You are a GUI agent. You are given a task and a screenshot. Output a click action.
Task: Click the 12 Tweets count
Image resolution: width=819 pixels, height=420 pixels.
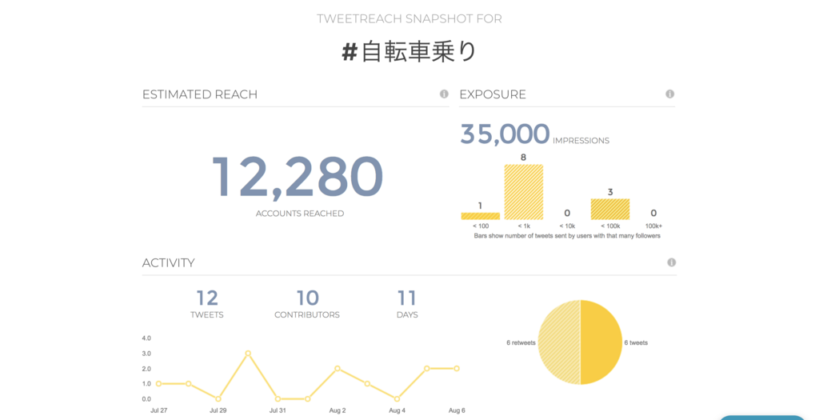207,298
